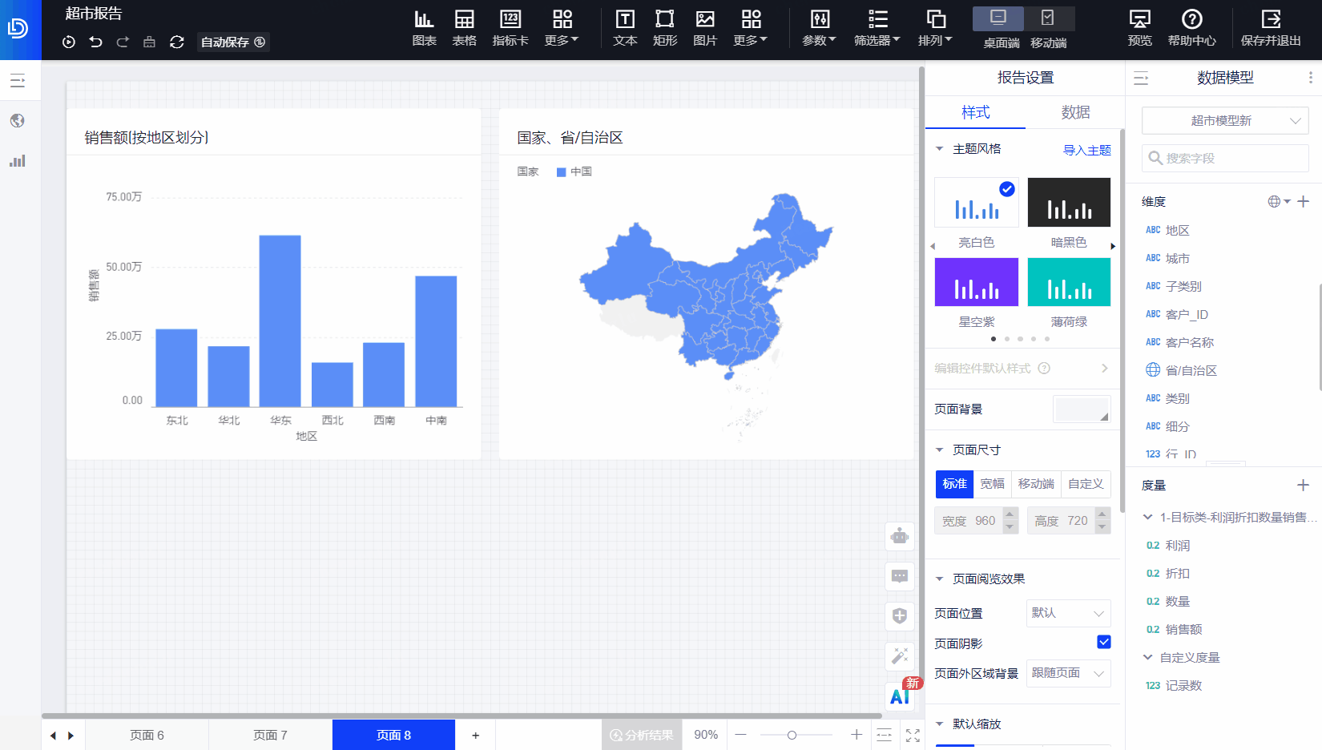Select the 星空紫 theme swatch
The image size is (1322, 750).
(976, 282)
